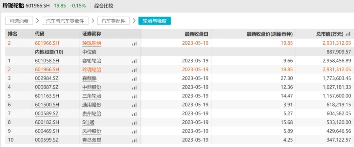Open 三角轮胎 security name link
The image size is (354, 147).
(92, 96)
